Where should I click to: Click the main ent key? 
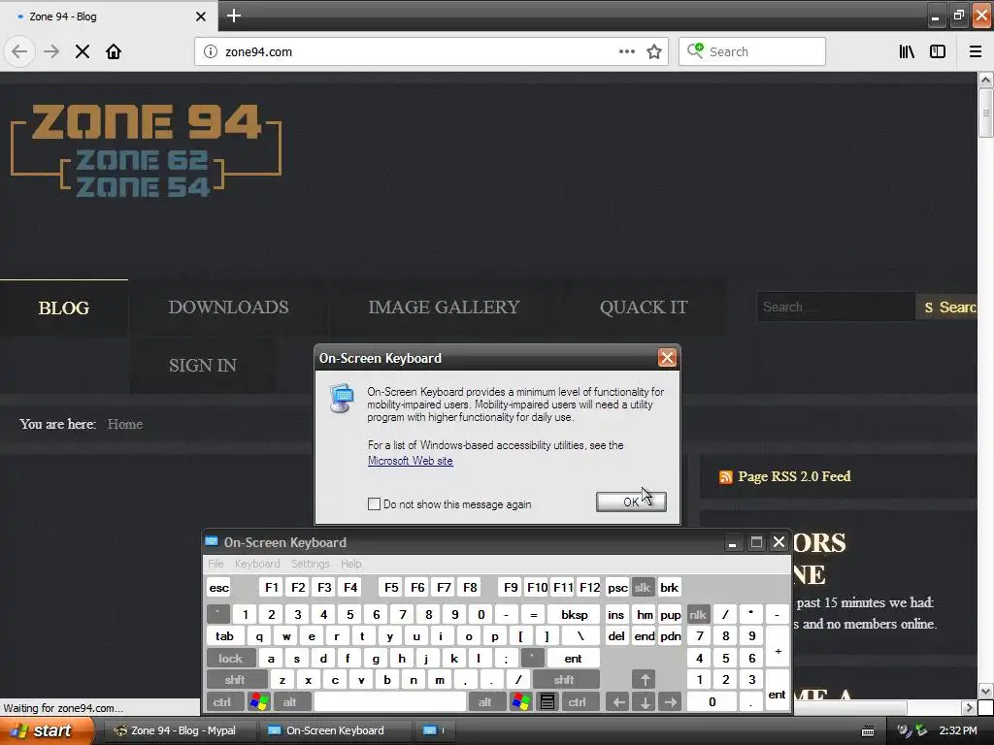pyautogui.click(x=573, y=659)
